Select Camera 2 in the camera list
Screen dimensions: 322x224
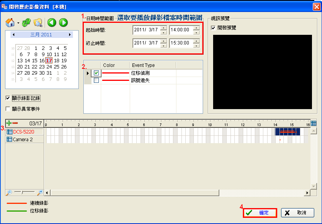[x=23, y=140]
